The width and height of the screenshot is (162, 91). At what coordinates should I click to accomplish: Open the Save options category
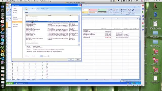14,15
